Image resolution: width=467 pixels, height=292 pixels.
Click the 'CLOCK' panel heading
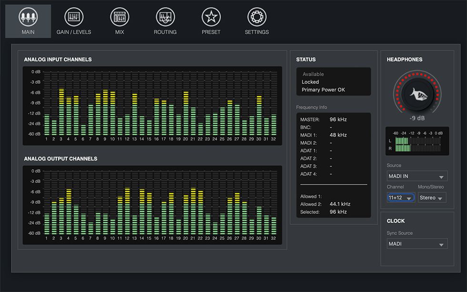pyautogui.click(x=396, y=221)
